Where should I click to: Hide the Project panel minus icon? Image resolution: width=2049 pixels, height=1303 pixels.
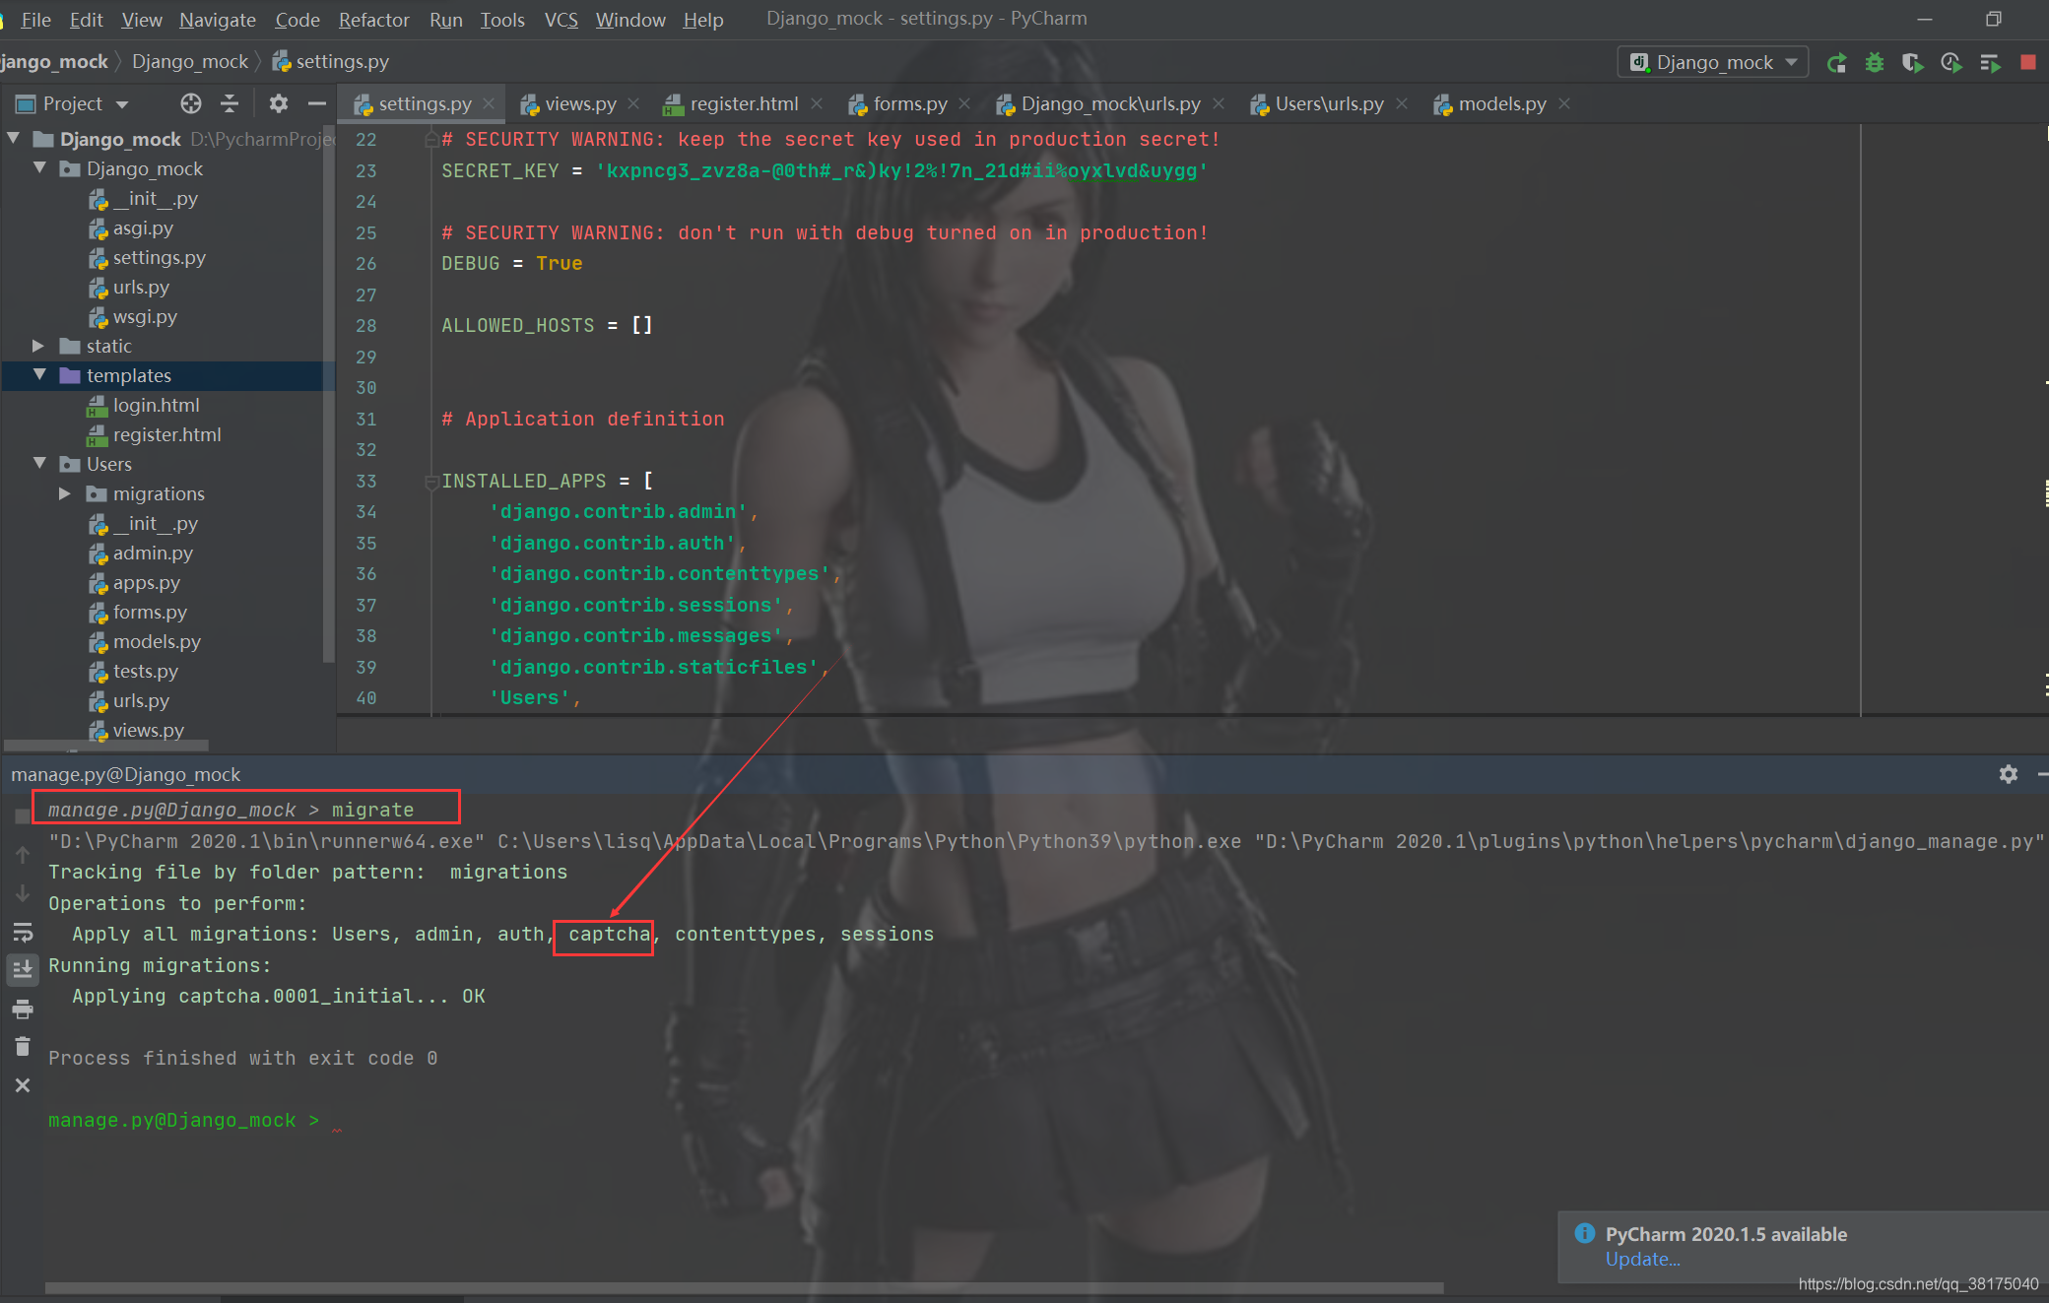click(x=317, y=103)
